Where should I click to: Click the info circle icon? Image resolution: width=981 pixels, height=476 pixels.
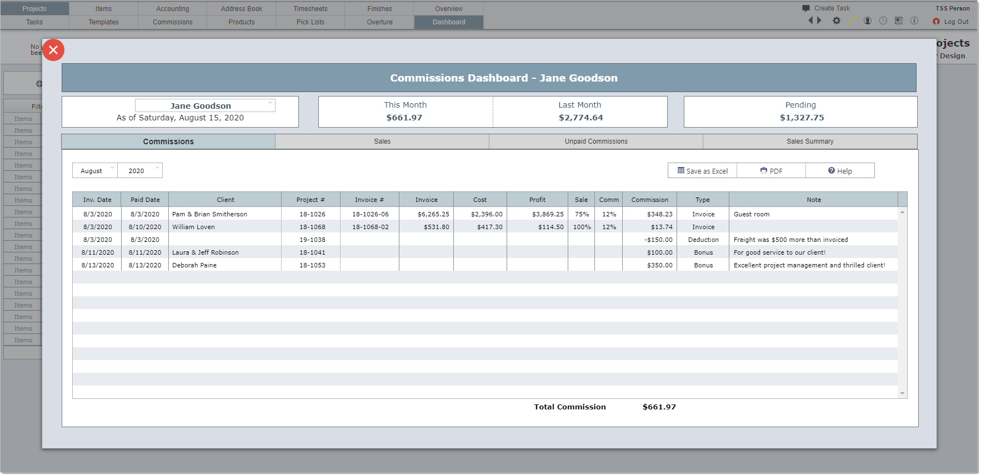tap(914, 21)
